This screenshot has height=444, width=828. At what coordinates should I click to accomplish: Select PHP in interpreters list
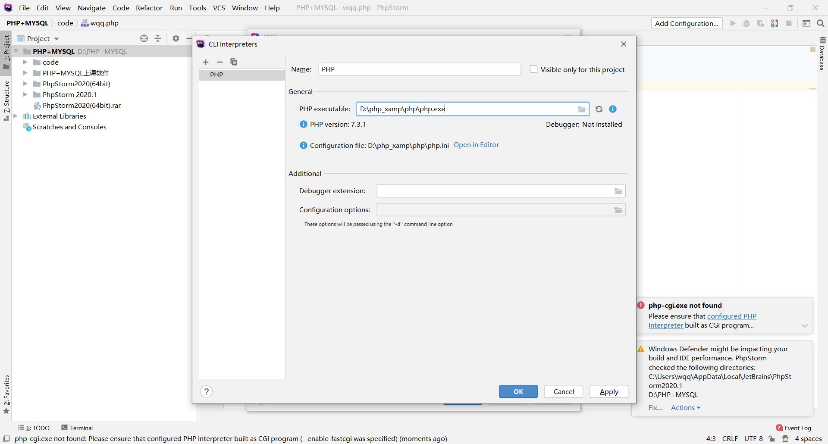[x=242, y=75]
